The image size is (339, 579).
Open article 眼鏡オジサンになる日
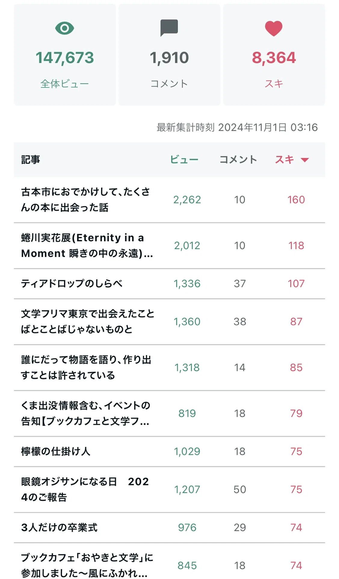click(85, 489)
